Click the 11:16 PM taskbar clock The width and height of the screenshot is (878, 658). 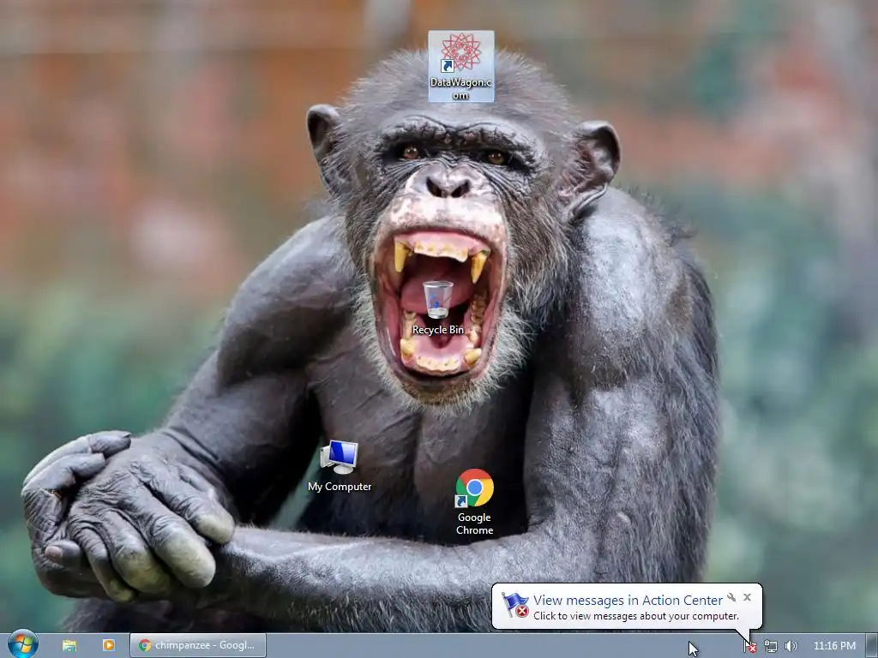(834, 646)
